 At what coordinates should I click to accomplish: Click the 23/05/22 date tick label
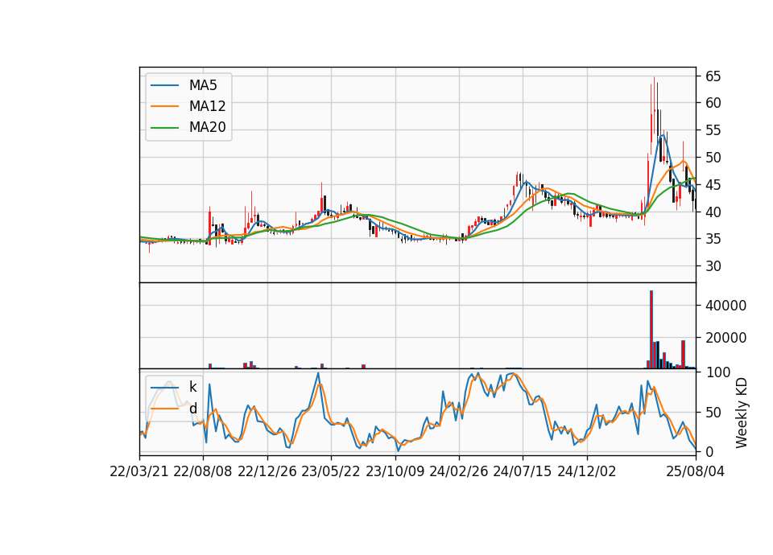pyautogui.click(x=331, y=471)
